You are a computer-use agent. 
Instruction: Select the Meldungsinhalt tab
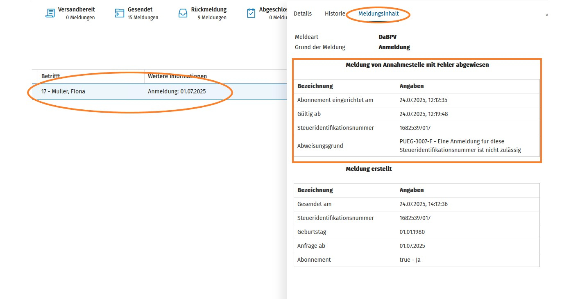[378, 14]
